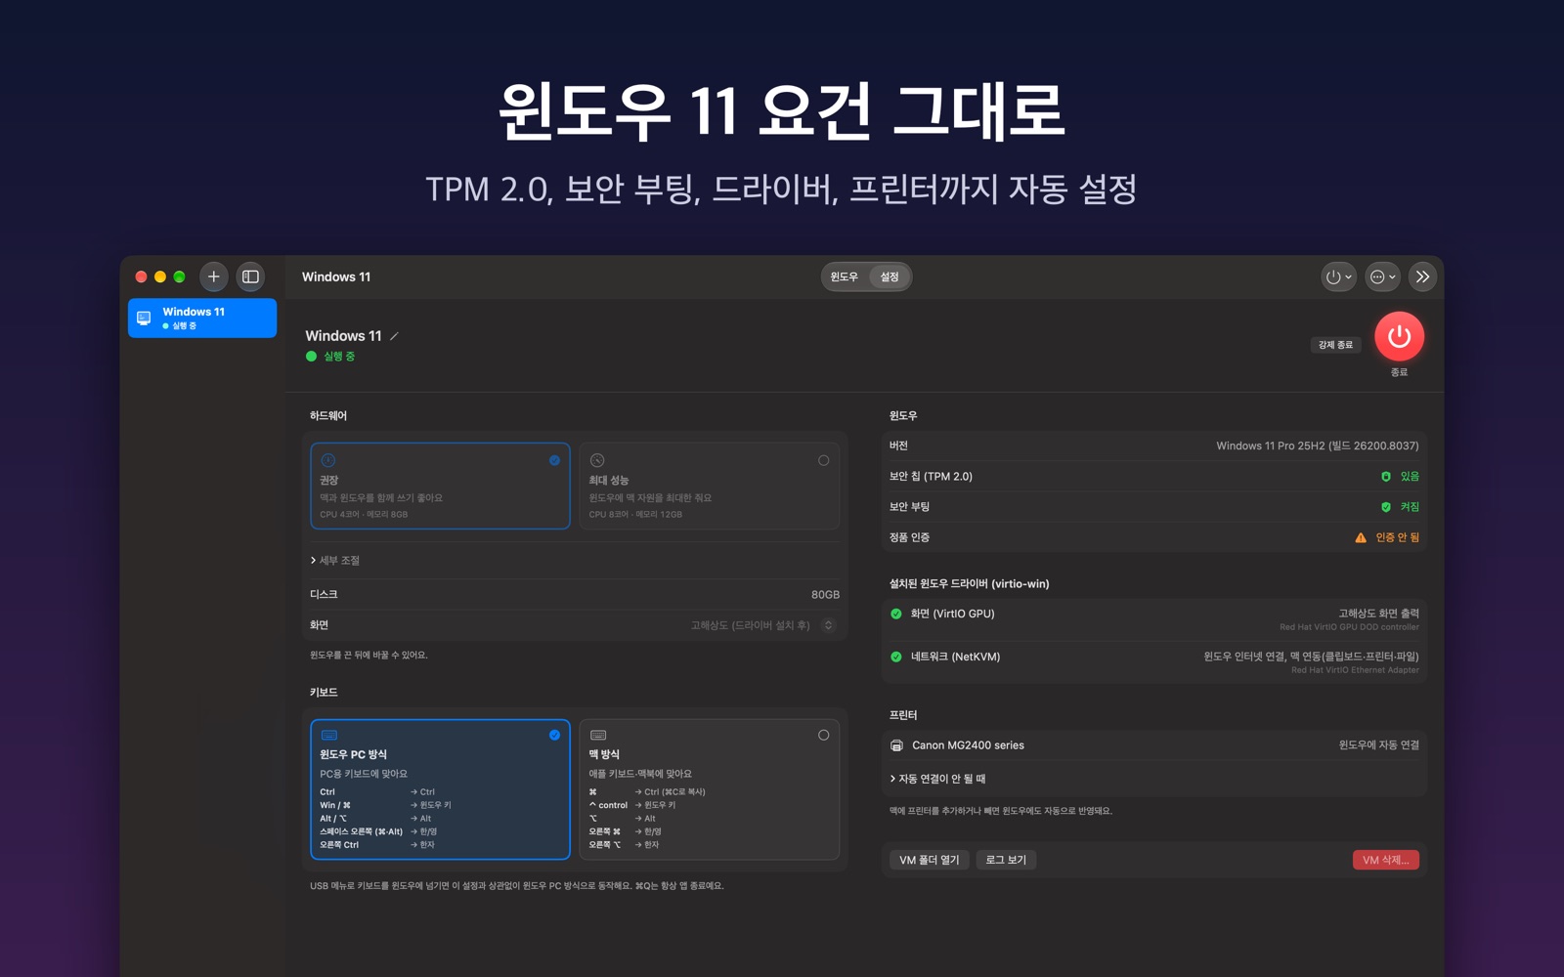Click the 인증 안 됨 warning triangle
1564x977 pixels.
point(1361,537)
